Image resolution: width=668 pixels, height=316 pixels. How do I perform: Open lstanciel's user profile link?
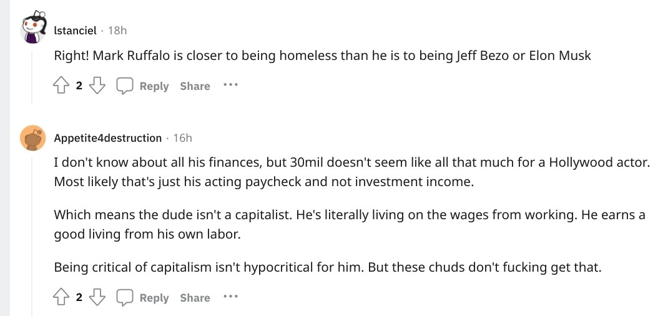(75, 30)
